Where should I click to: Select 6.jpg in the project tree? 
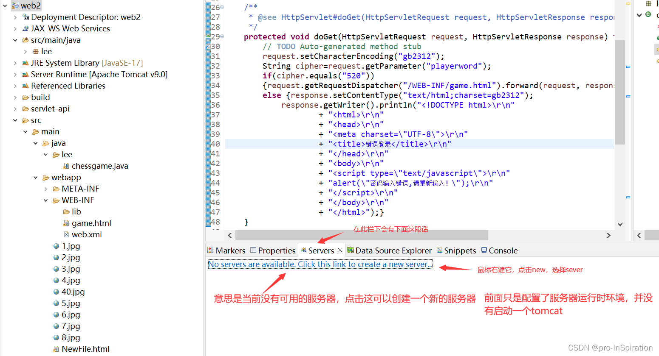point(71,314)
